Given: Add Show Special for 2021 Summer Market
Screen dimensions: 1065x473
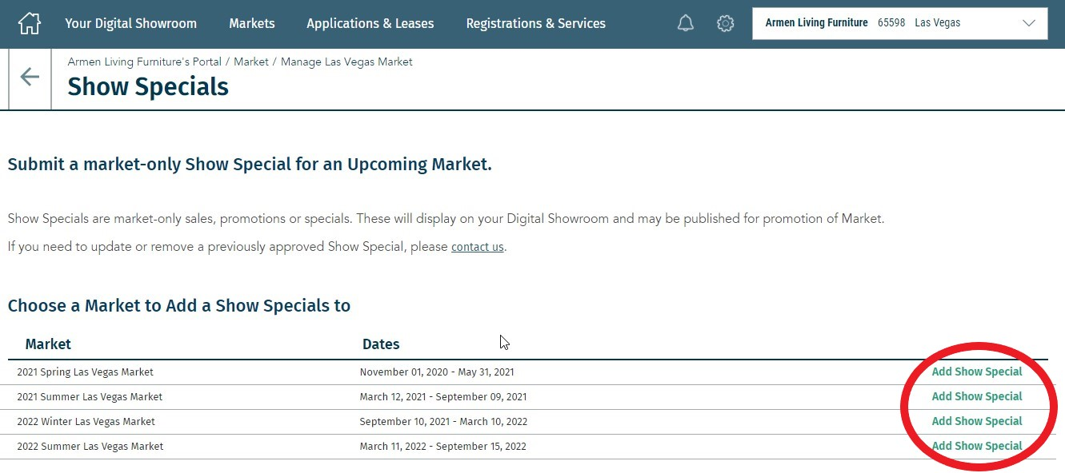Looking at the screenshot, I should (x=977, y=396).
